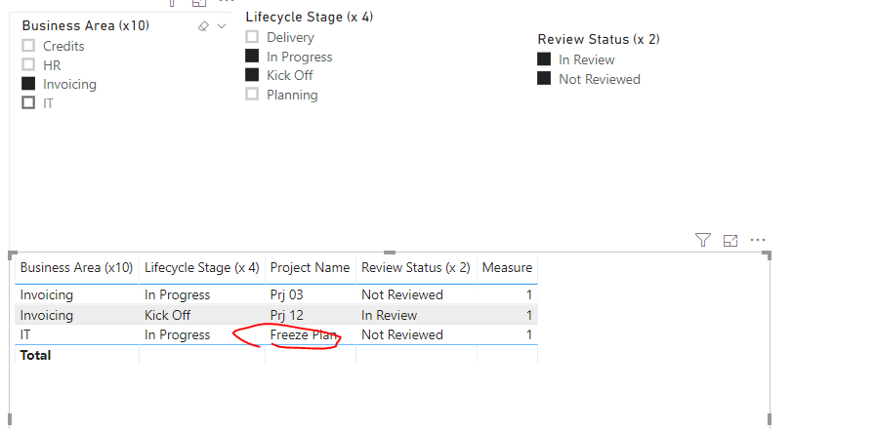The image size is (875, 429).
Task: Check the HR checkbox
Action: (28, 64)
